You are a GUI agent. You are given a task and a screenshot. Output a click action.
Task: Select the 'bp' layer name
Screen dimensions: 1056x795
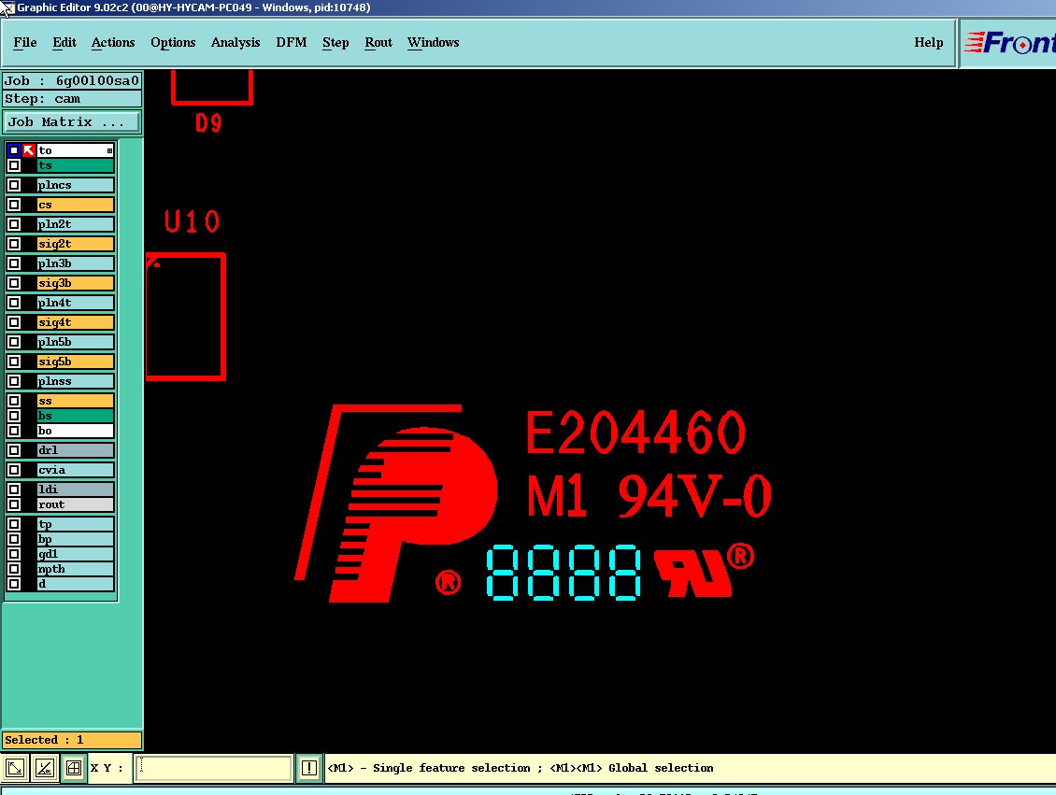(x=76, y=538)
